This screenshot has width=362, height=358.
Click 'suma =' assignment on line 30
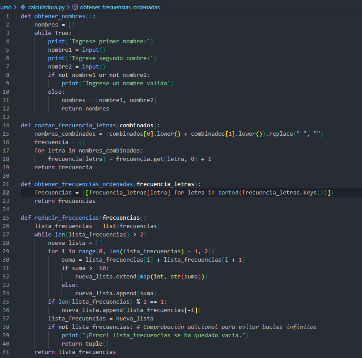pyautogui.click(x=72, y=260)
